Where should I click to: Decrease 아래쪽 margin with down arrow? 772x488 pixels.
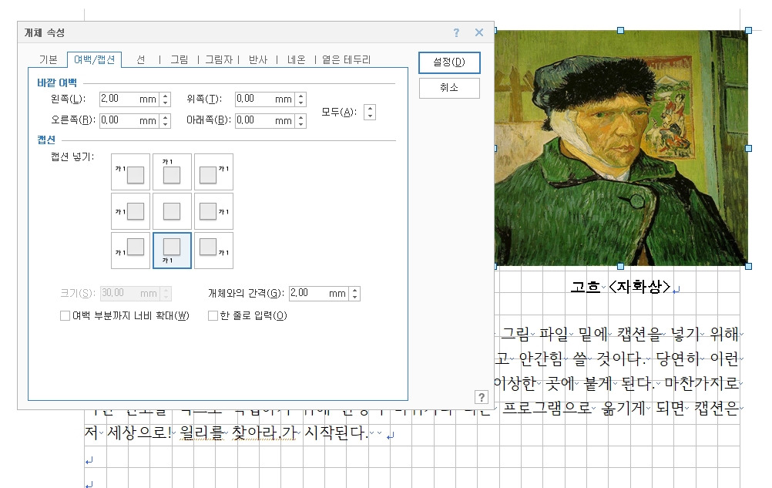[301, 125]
